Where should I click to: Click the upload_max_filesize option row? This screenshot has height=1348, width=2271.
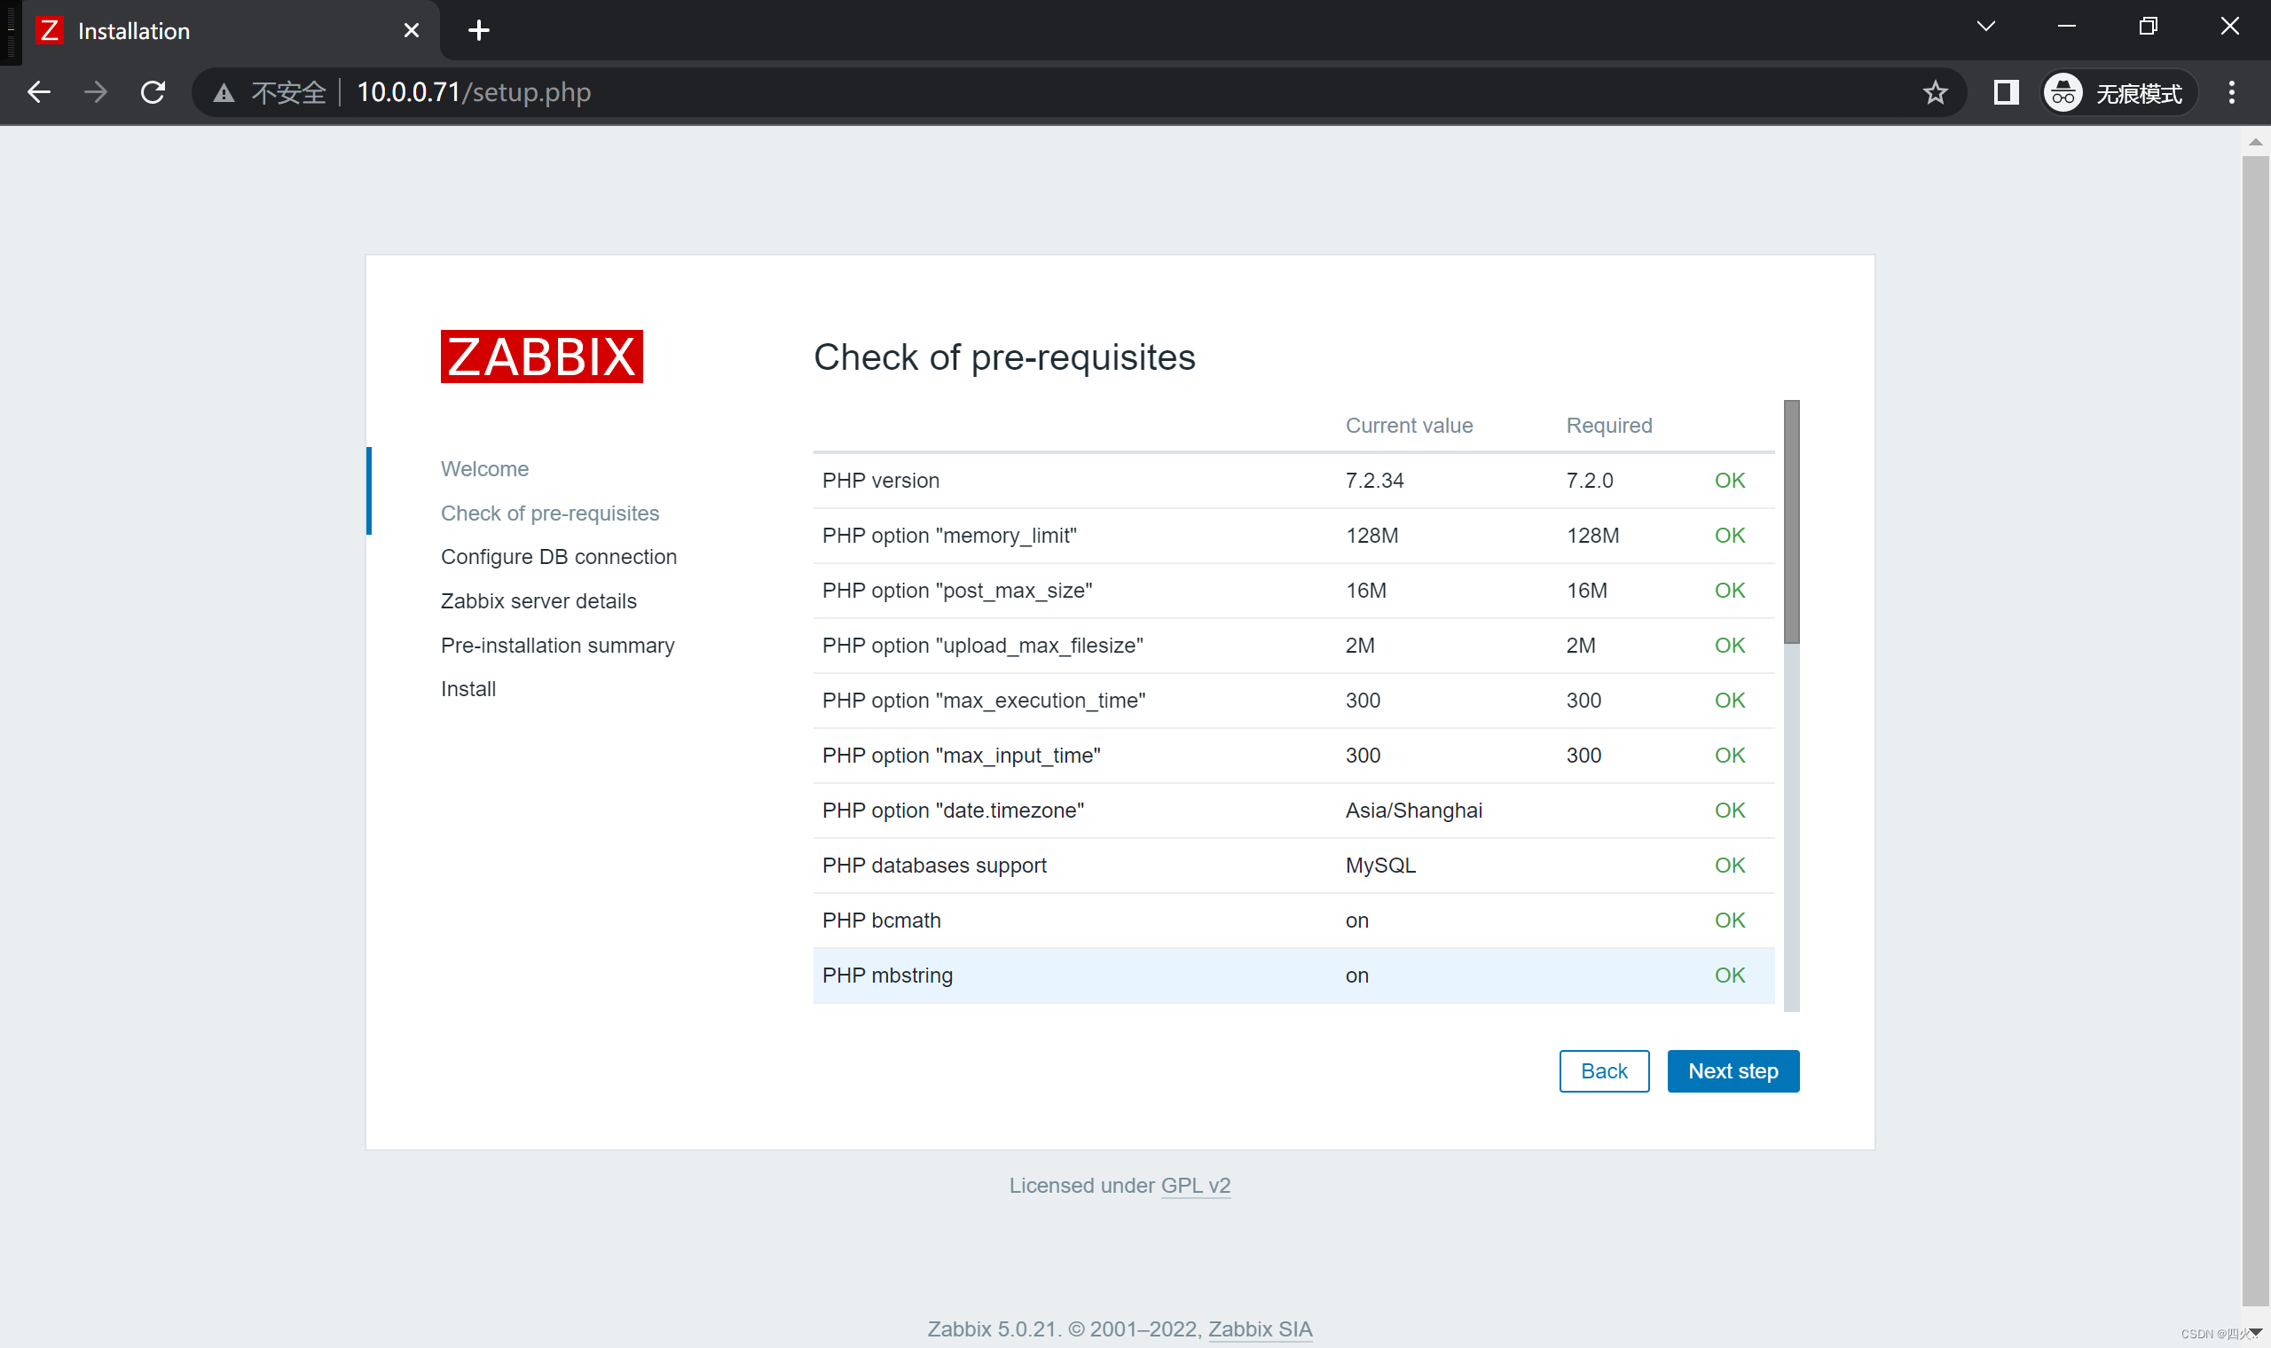pyautogui.click(x=1293, y=646)
